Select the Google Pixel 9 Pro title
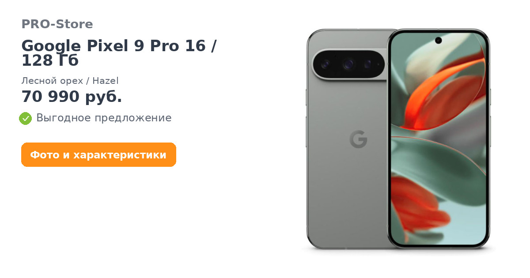 pos(119,53)
